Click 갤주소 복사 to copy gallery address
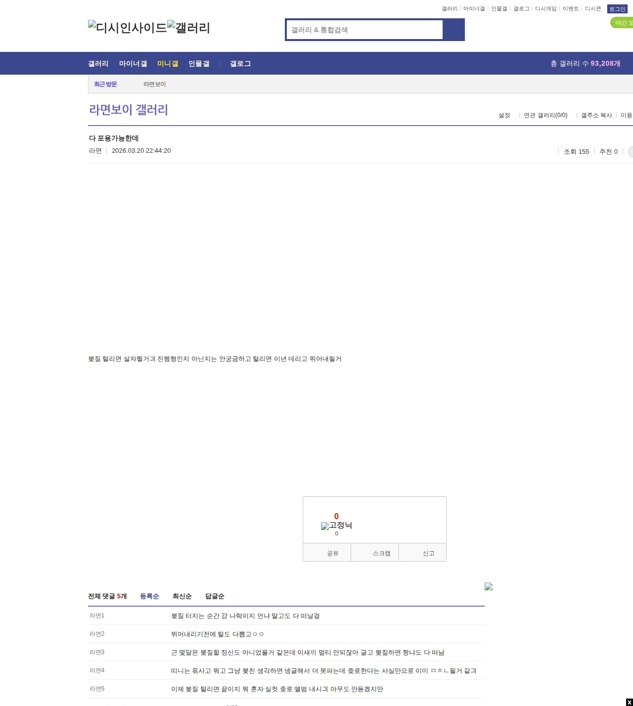 pyautogui.click(x=596, y=115)
